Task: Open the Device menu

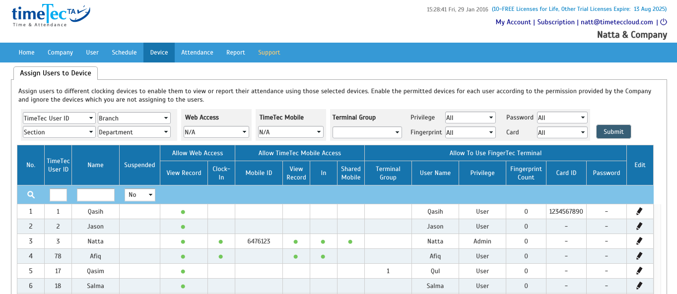Action: 159,53
